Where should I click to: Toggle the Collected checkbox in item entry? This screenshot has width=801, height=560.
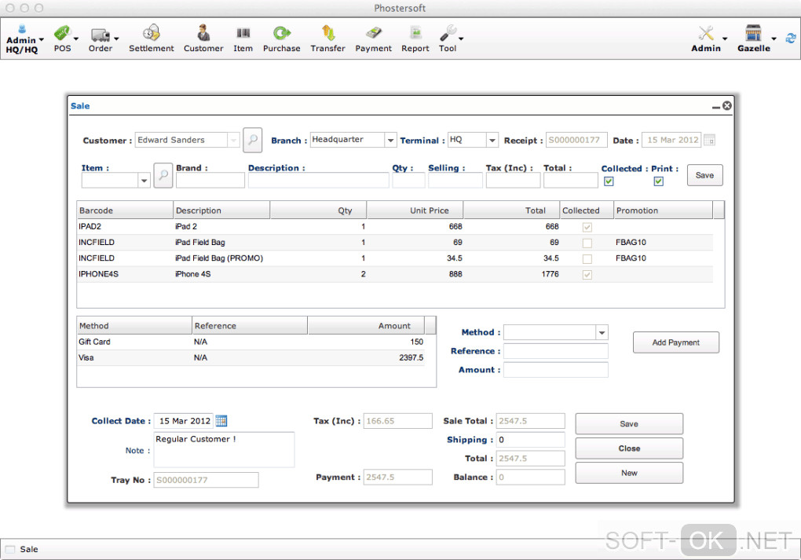coord(609,181)
